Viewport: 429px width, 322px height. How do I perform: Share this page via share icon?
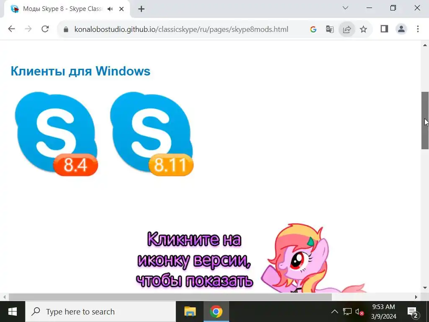tap(346, 29)
